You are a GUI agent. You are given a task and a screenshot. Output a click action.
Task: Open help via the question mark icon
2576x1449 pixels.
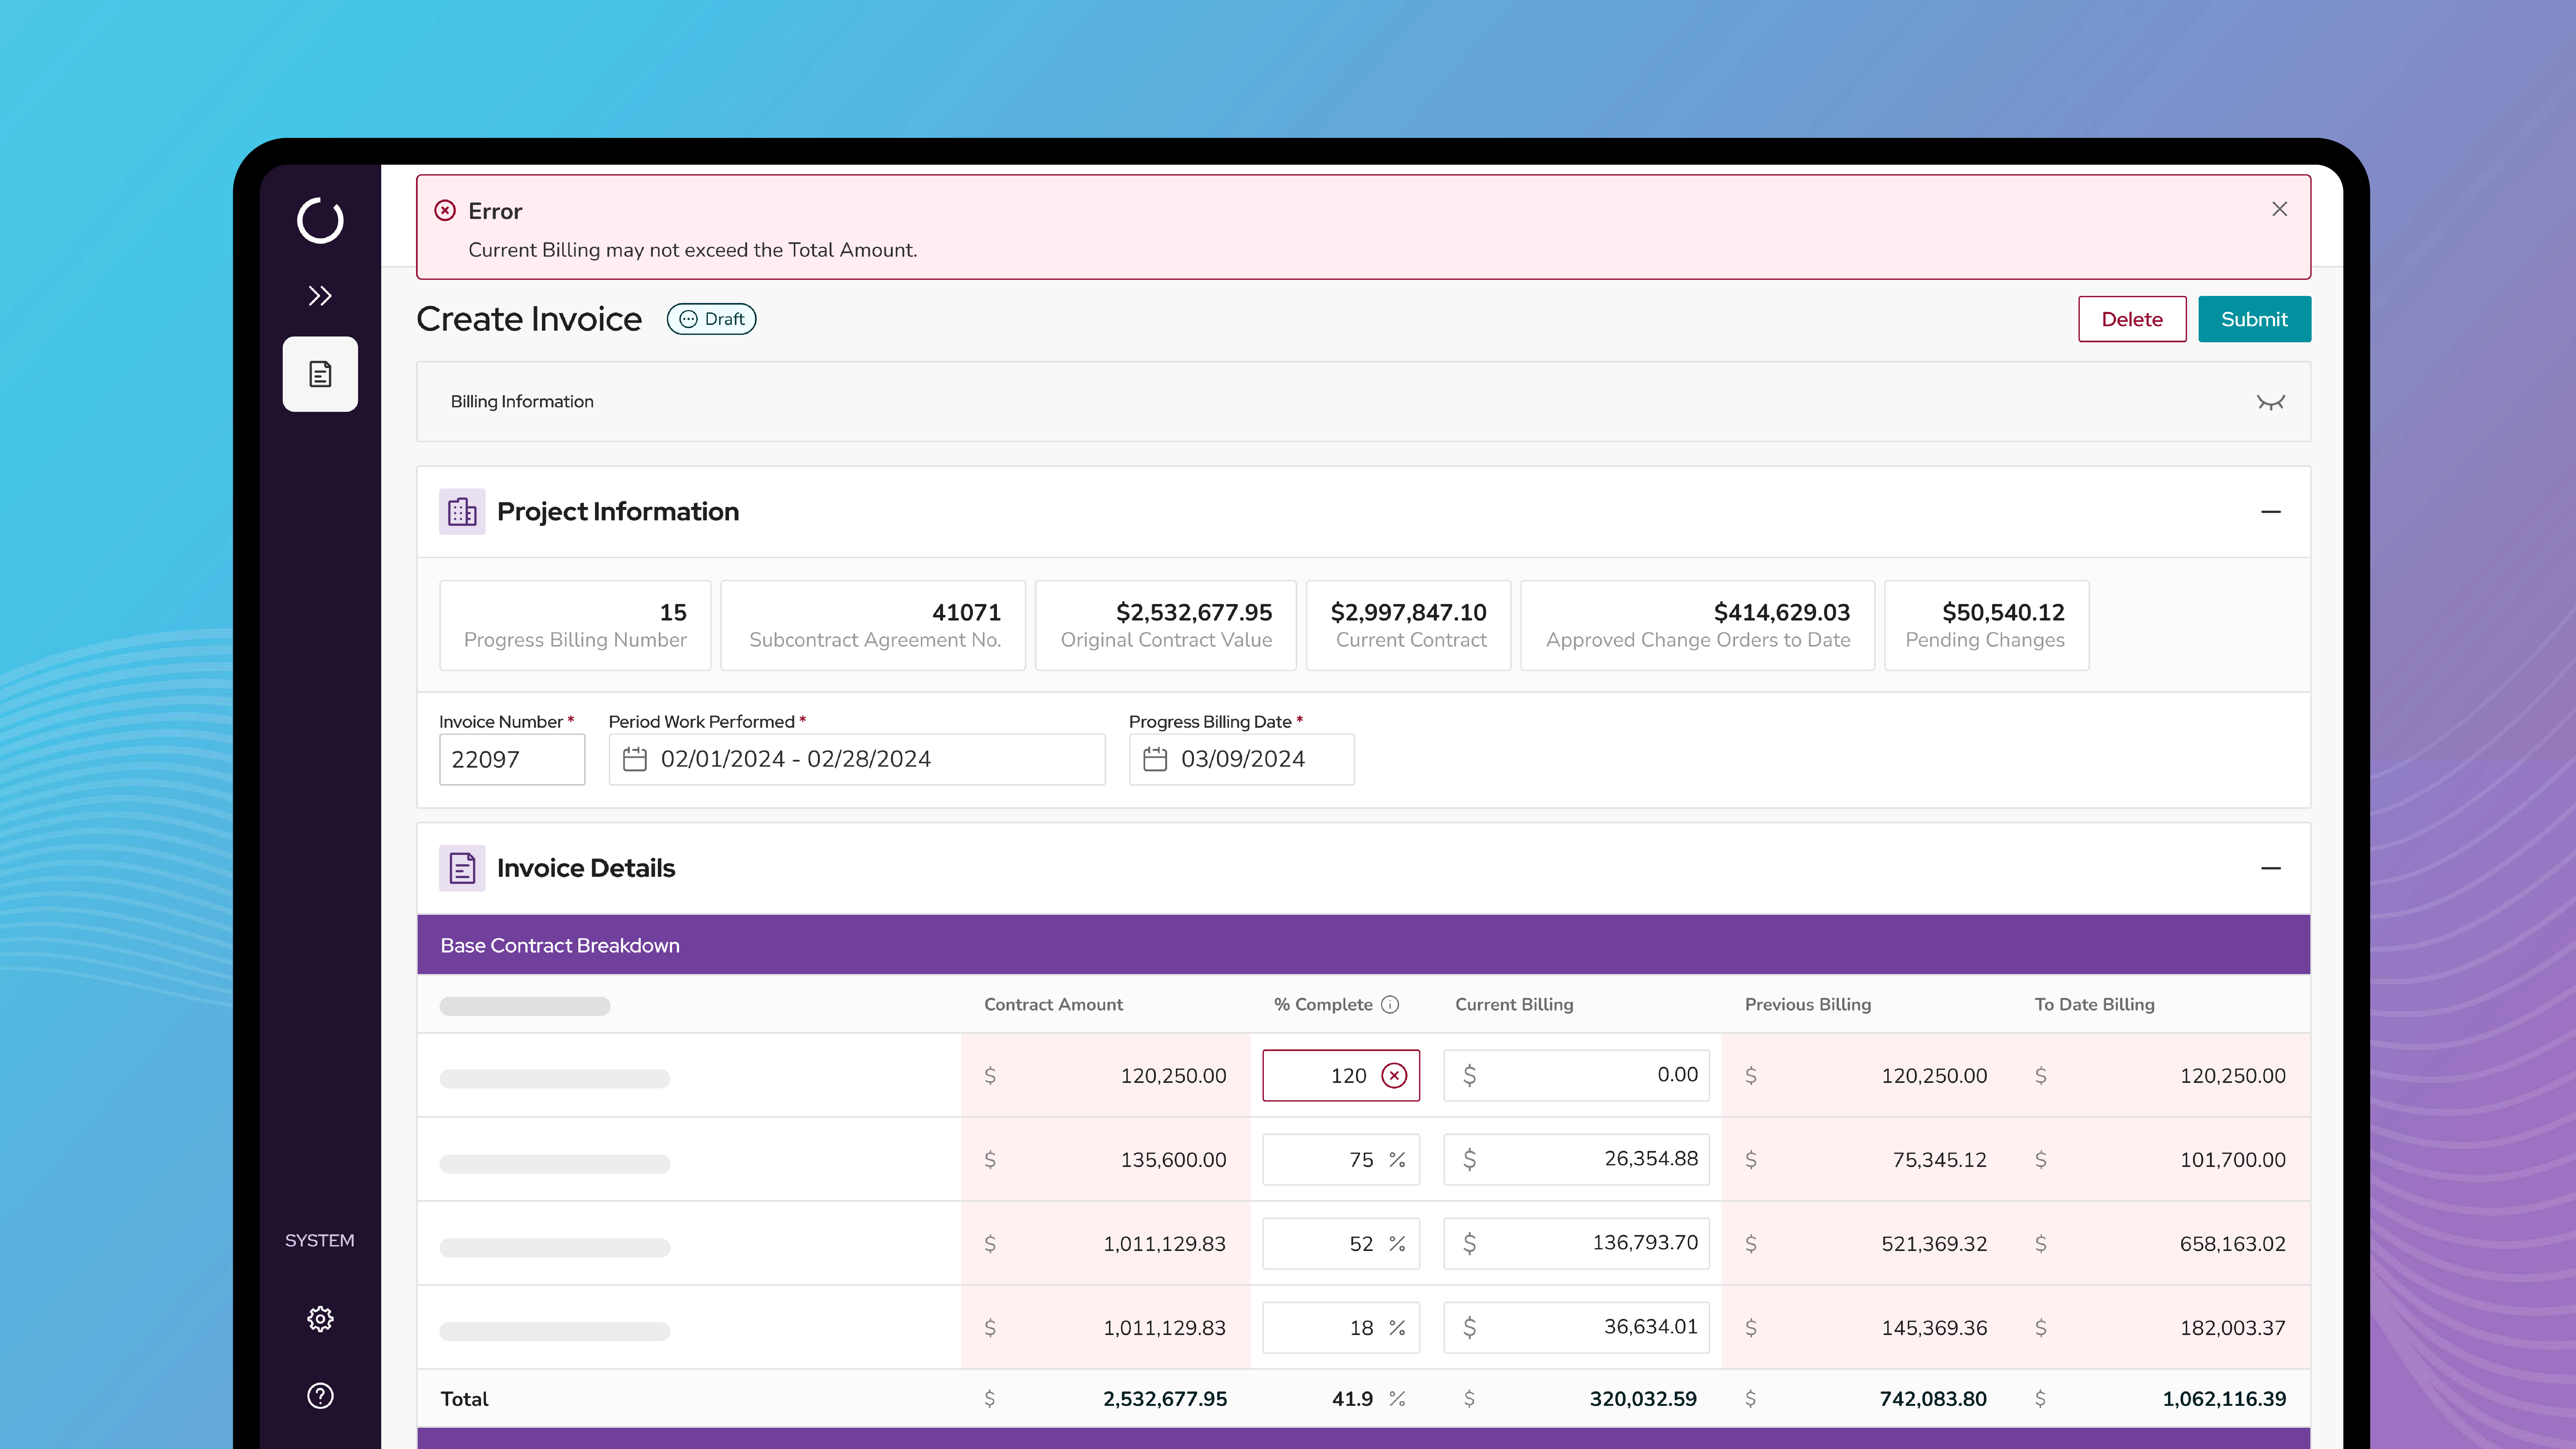click(x=320, y=1396)
